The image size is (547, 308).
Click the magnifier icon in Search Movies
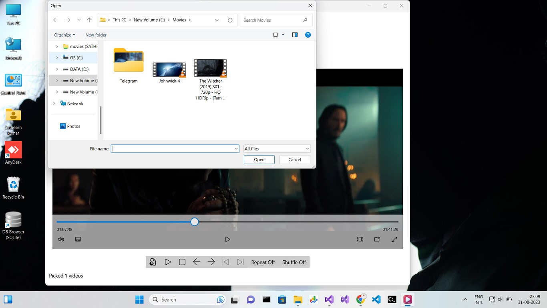[x=306, y=20]
